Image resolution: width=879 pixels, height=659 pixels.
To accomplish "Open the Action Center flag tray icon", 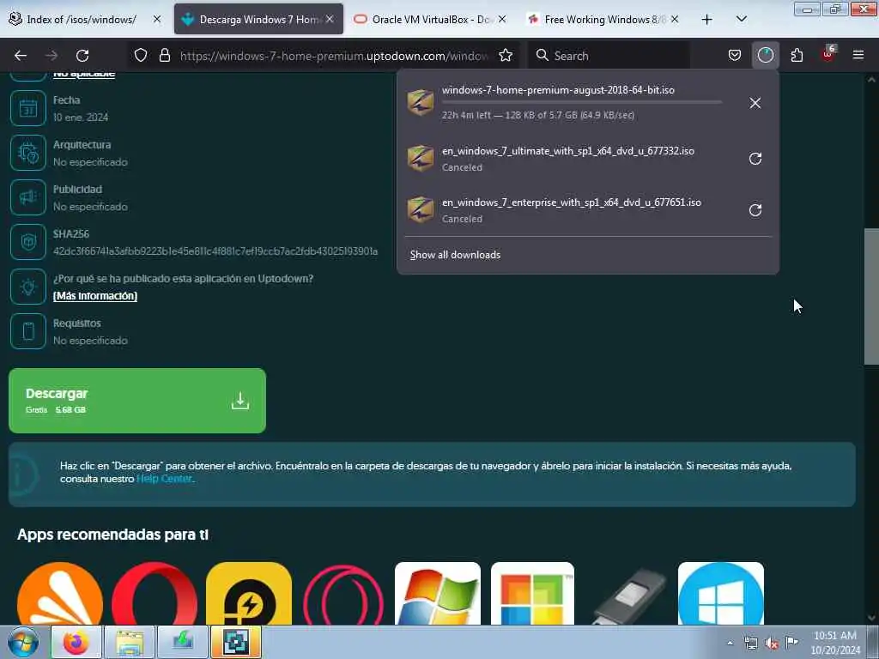I will point(791,642).
